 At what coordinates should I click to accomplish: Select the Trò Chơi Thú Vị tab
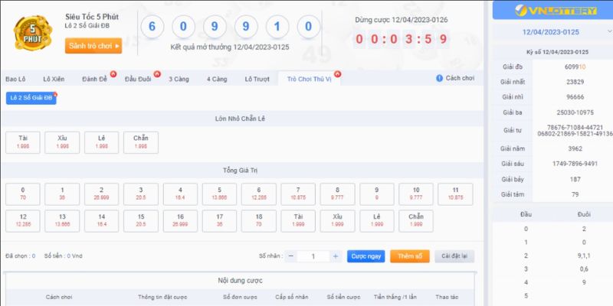point(309,79)
